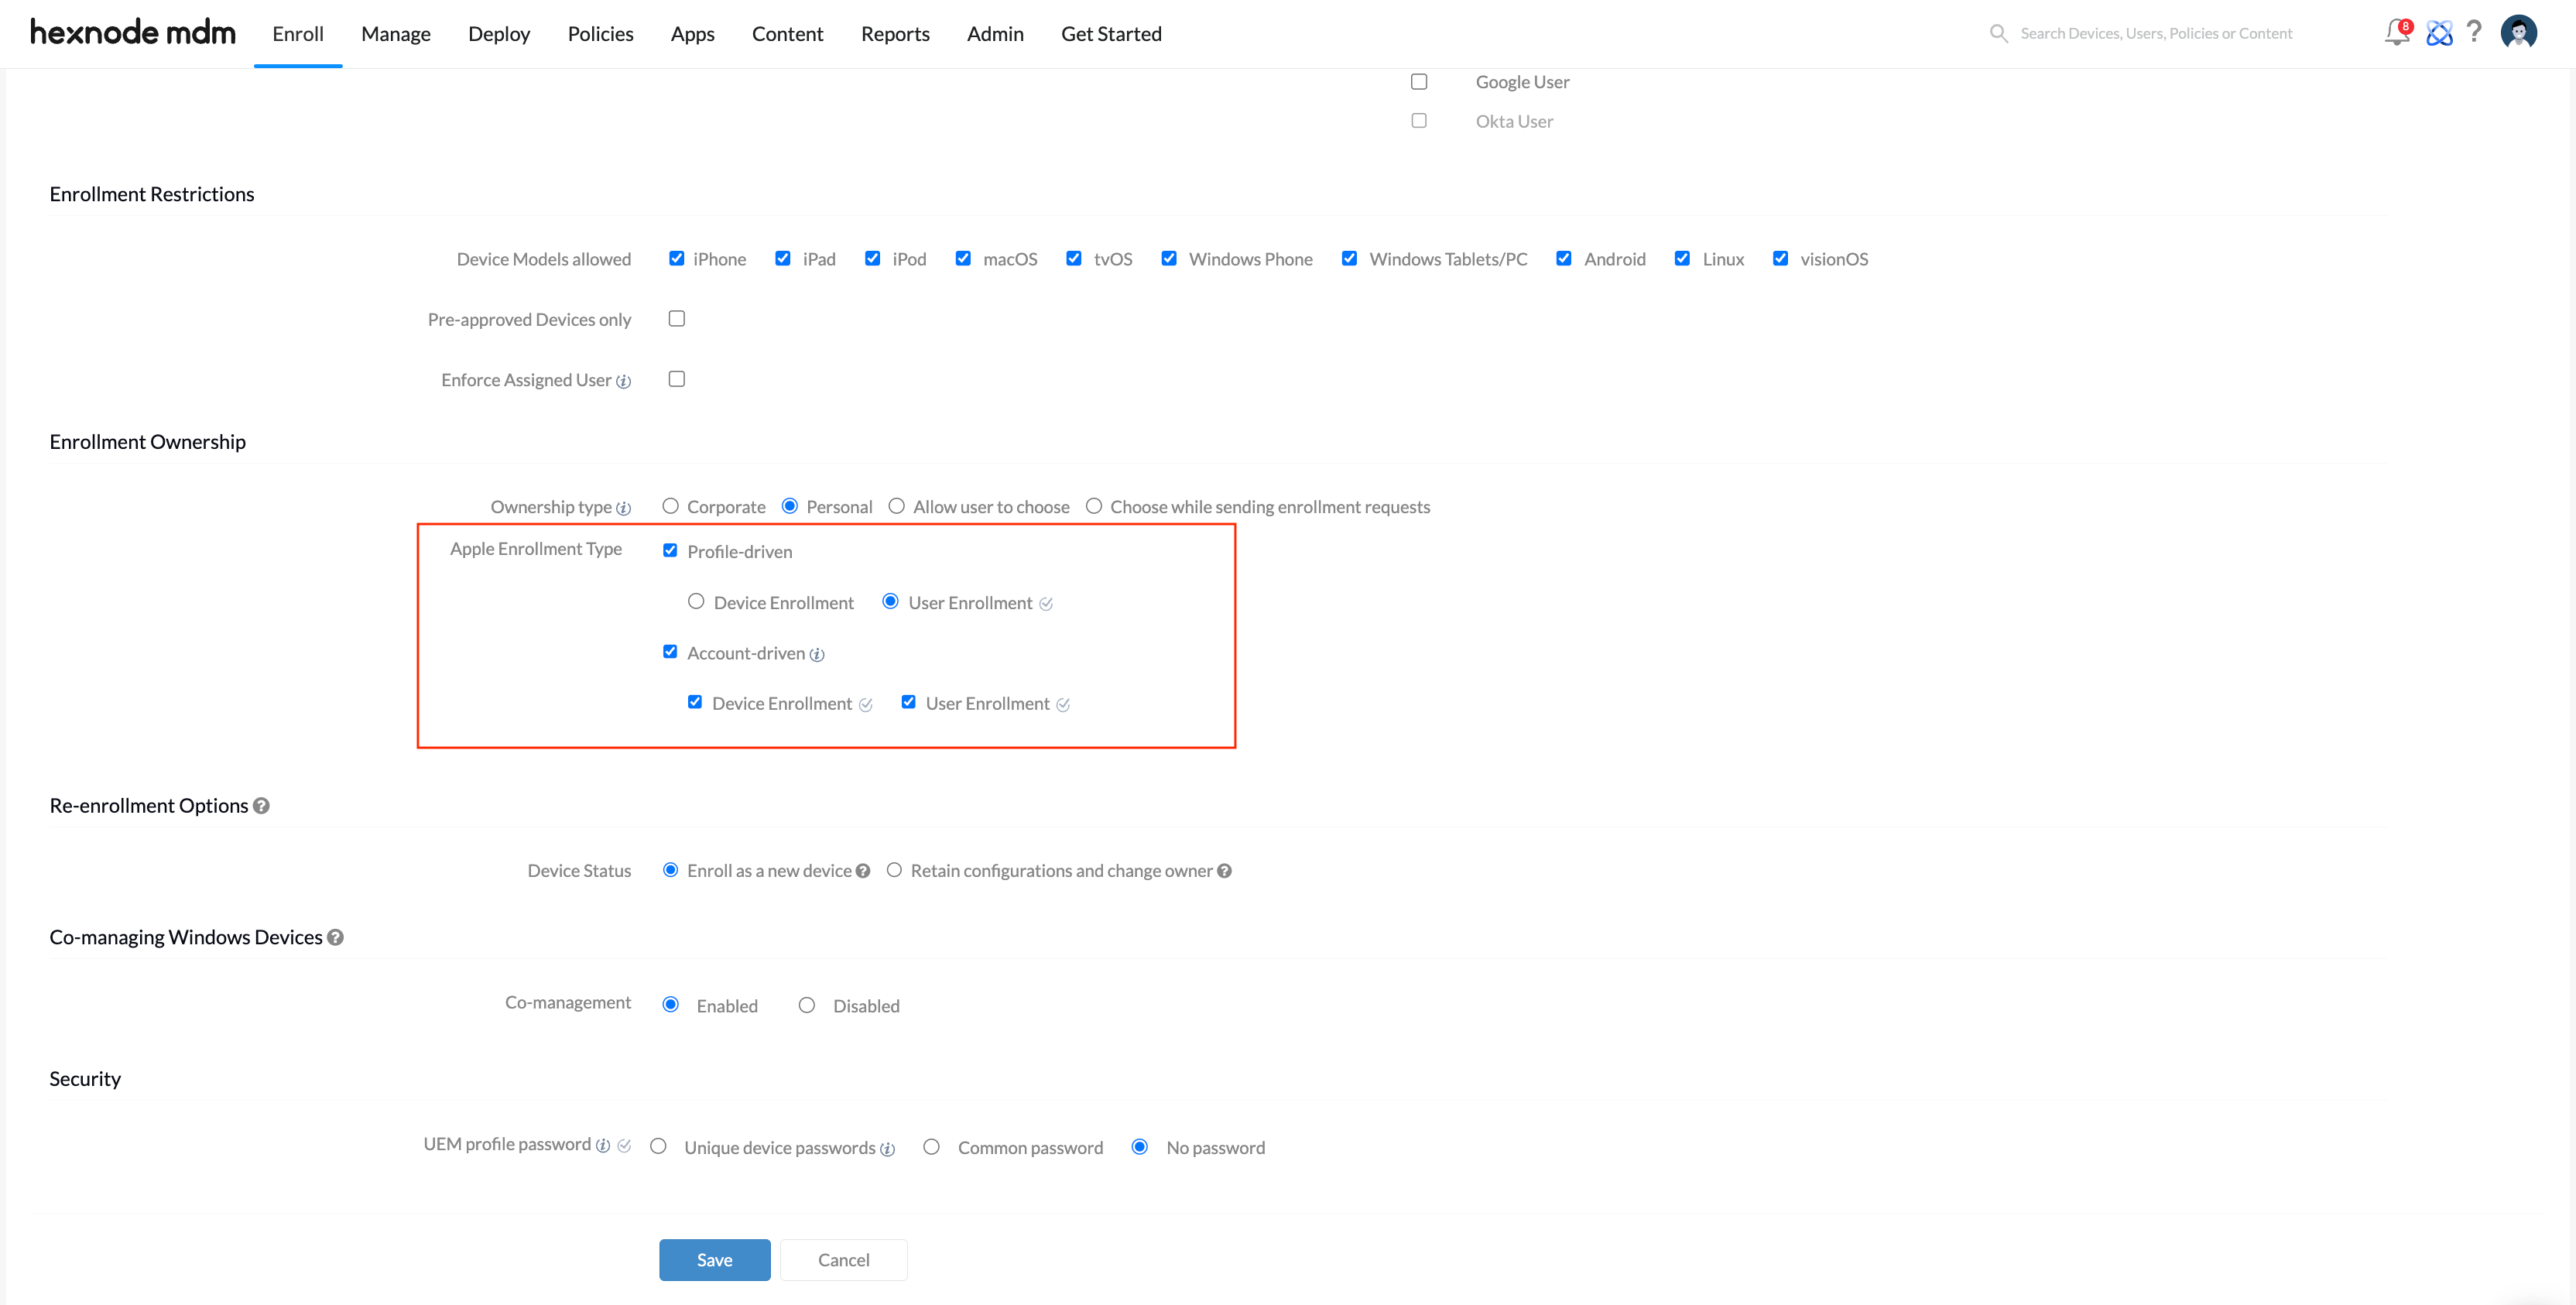Screen dimensions: 2576x1305
Task: Open the Enroll tab
Action: click(x=298, y=34)
